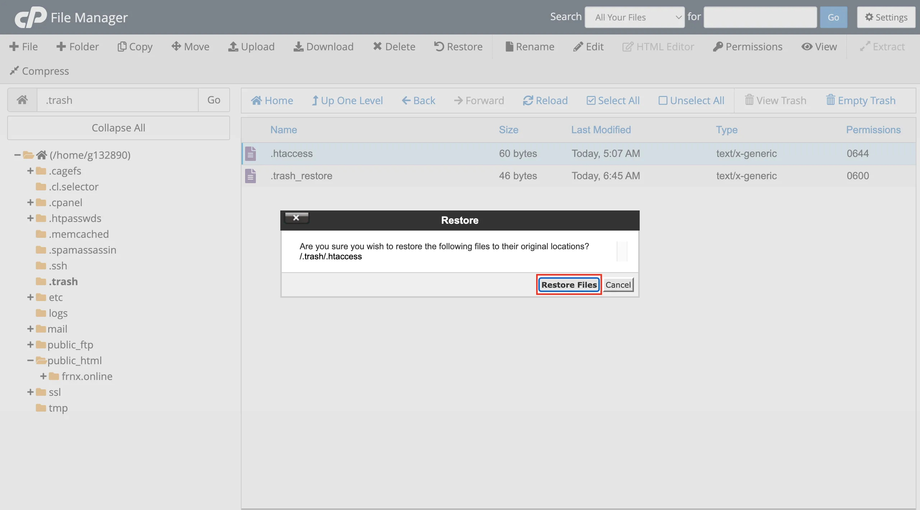
Task: Sort by Last Modified column
Action: [x=601, y=130]
